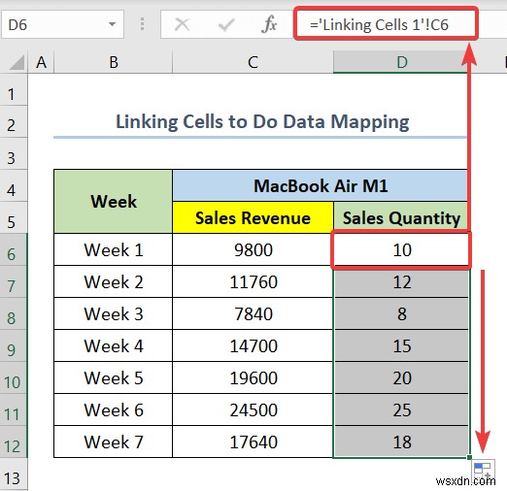Select revenue cell 14700
The height and width of the screenshot is (491, 507).
click(x=253, y=345)
